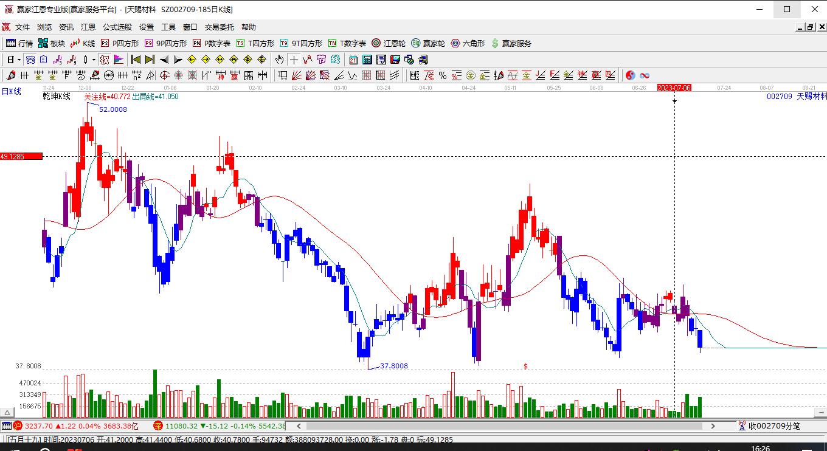Click the 37.8008 low price label
This screenshot has width=827, height=451.
(393, 366)
